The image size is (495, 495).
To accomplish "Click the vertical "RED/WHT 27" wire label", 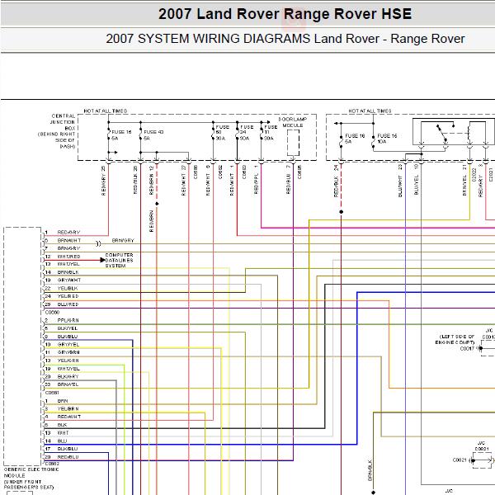I will [184, 181].
